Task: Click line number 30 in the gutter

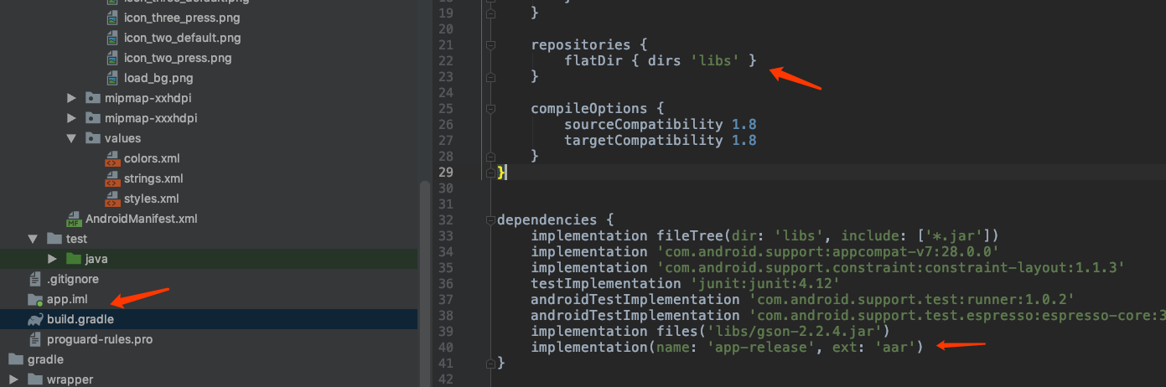Action: click(445, 188)
